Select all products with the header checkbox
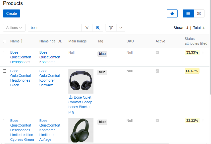The image size is (211, 144). tap(5, 41)
